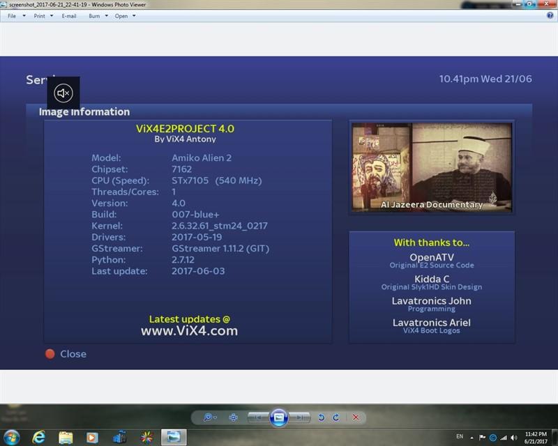Click the 'Kidda C' credit name
Viewport: 558px width, 446px height.
pyautogui.click(x=432, y=279)
